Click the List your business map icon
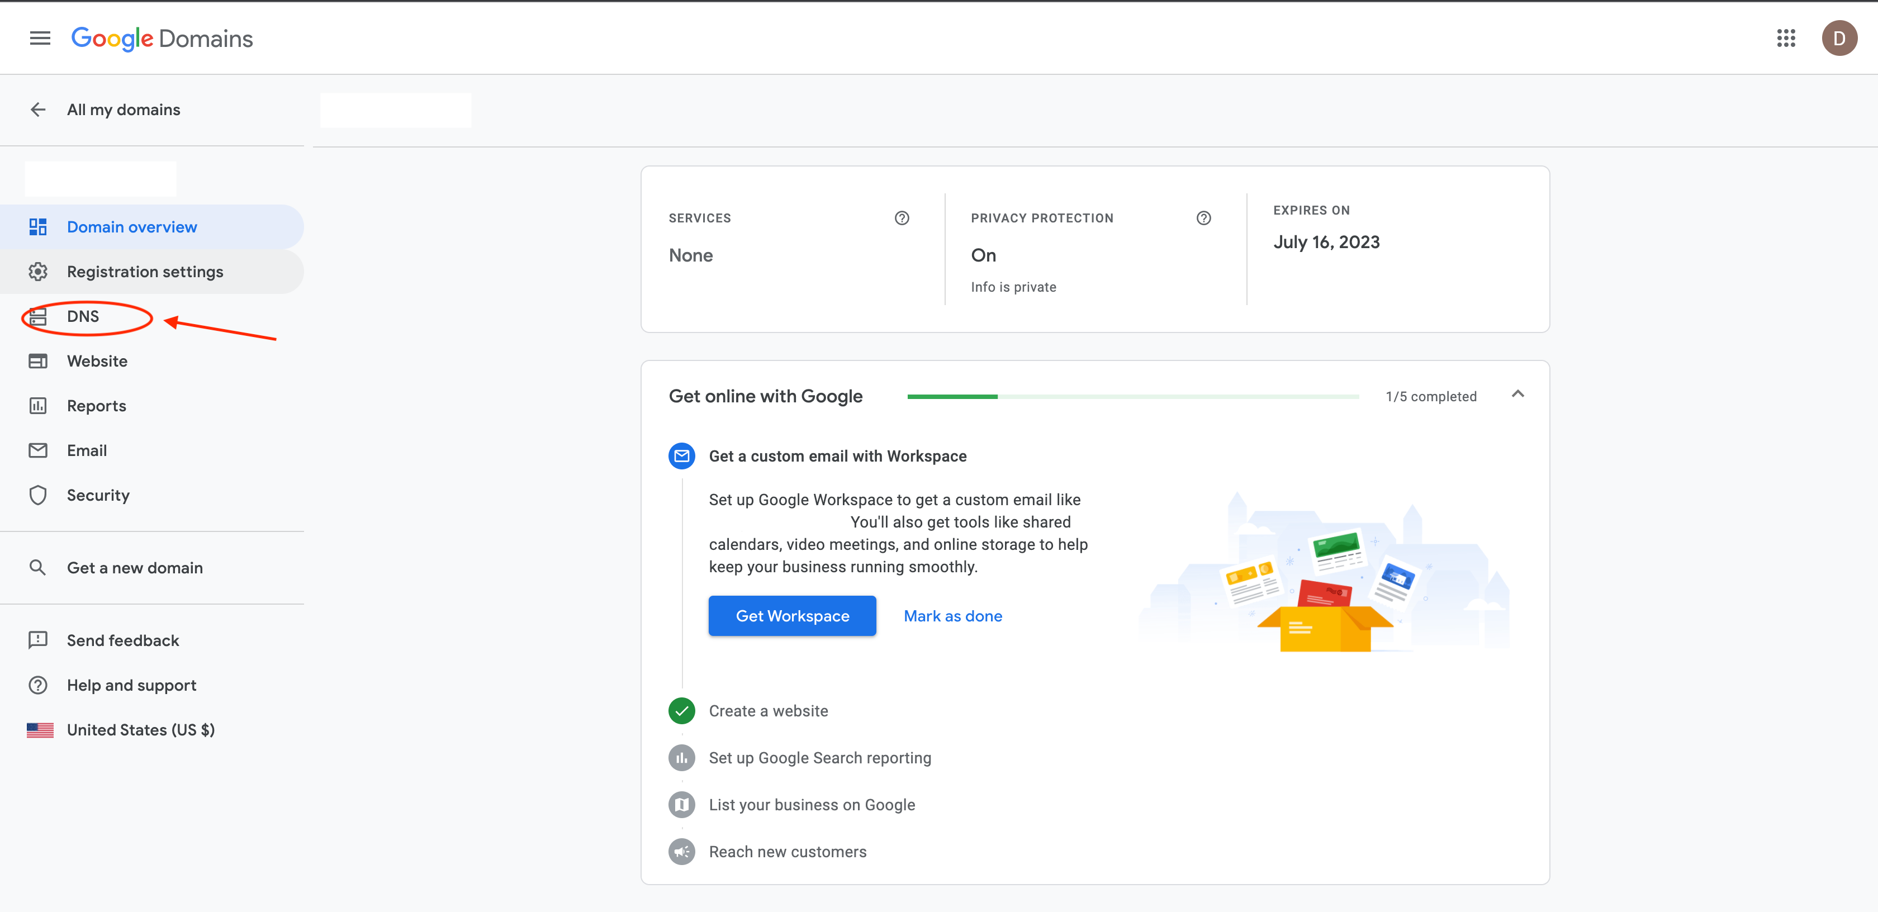The width and height of the screenshot is (1878, 912). pyautogui.click(x=682, y=805)
